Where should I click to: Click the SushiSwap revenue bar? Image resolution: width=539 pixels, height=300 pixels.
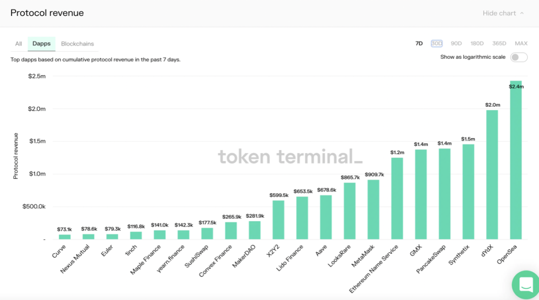click(207, 234)
